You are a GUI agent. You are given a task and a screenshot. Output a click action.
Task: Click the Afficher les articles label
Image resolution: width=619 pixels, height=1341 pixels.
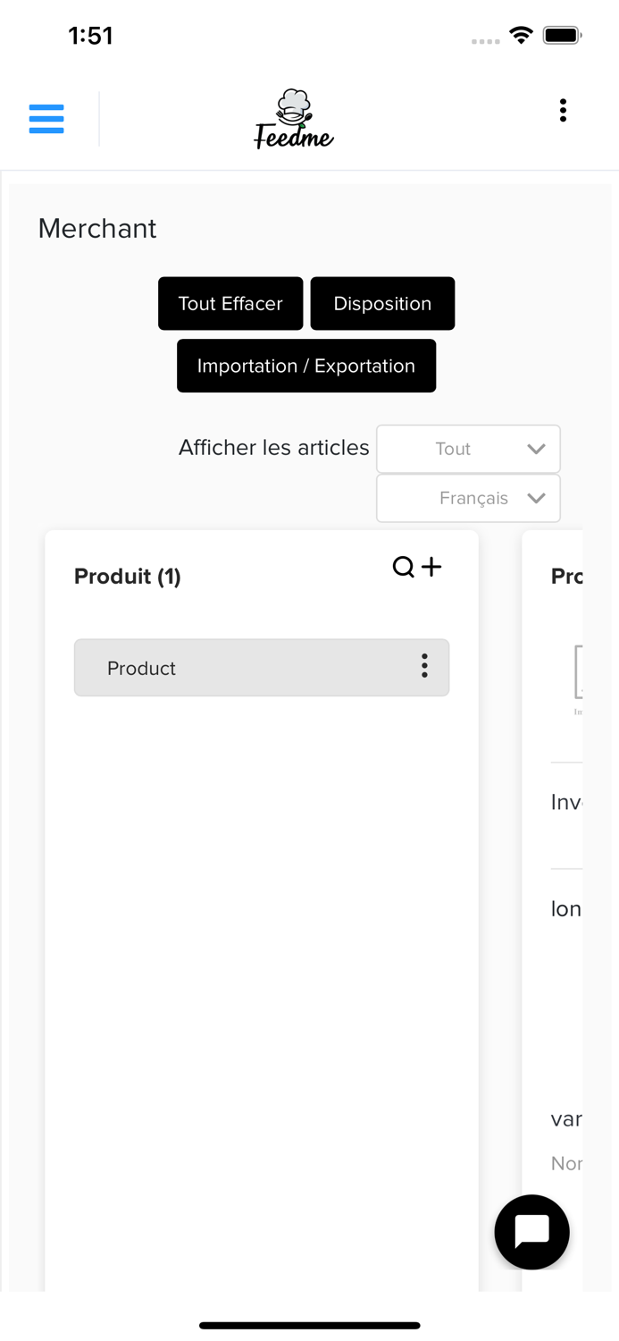click(x=273, y=448)
